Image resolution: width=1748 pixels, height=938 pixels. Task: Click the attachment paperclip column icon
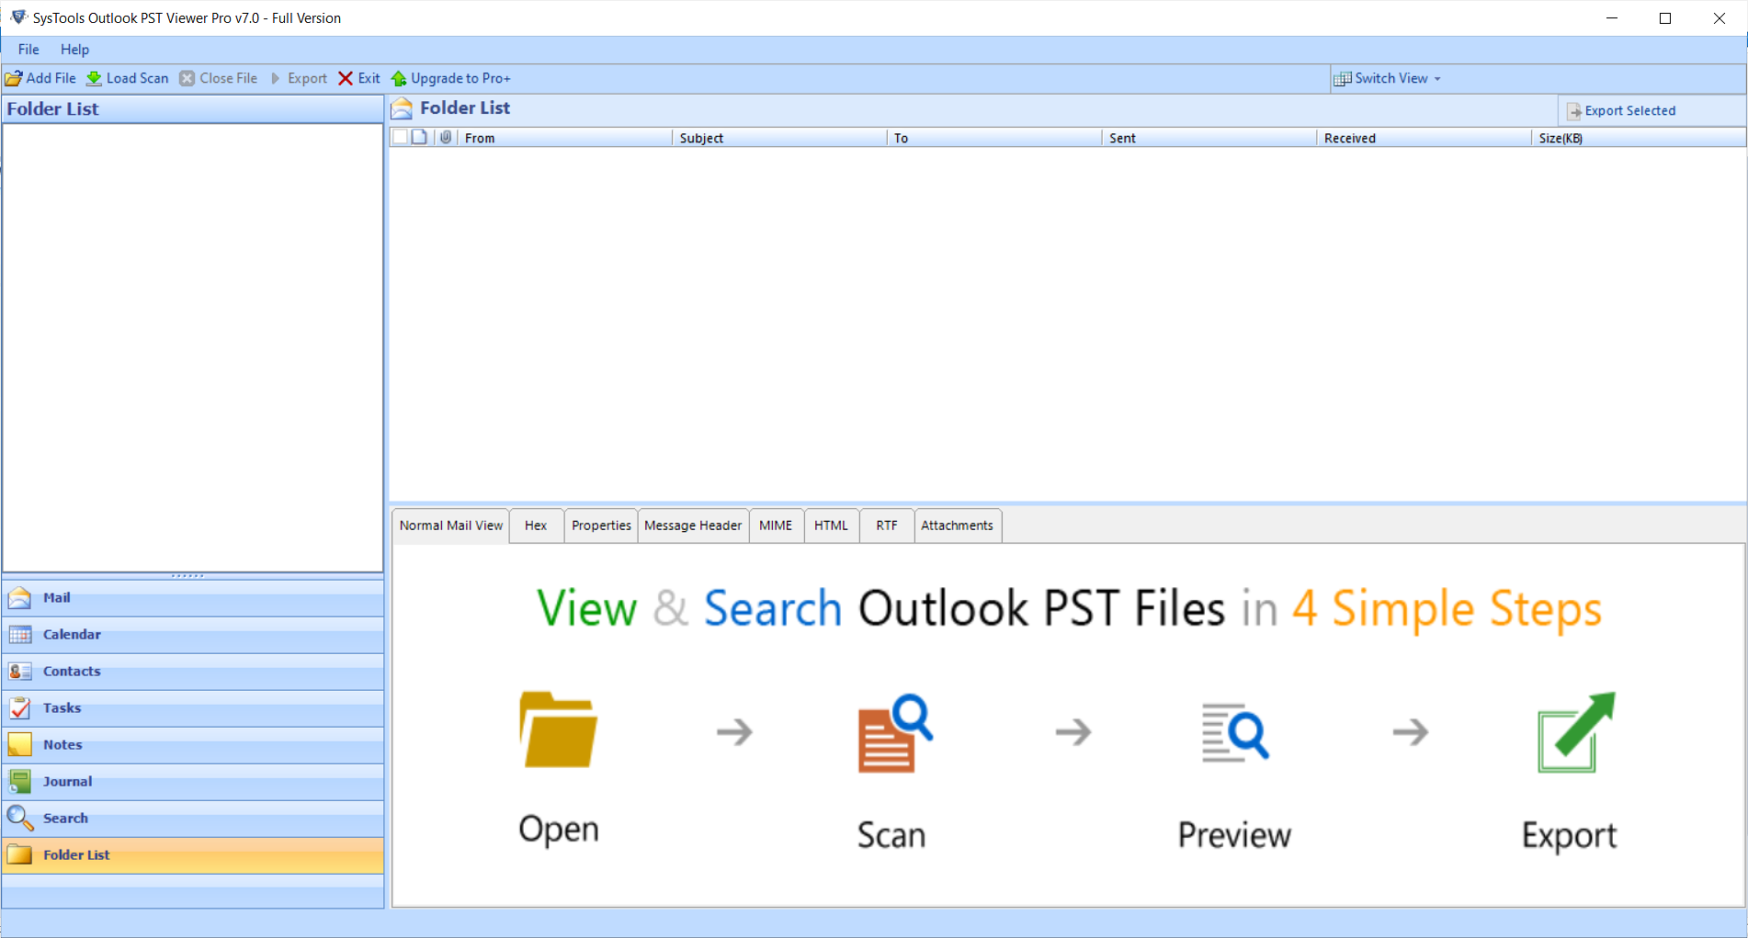446,137
